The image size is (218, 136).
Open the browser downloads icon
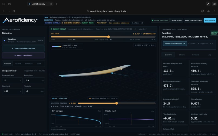209,11
